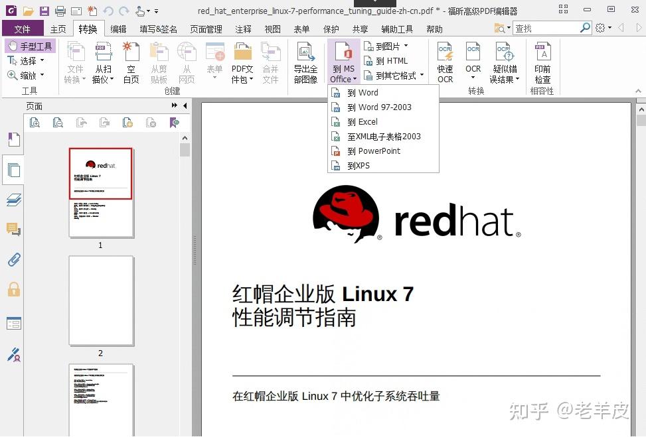Image resolution: width=646 pixels, height=437 pixels.
Task: Run Preflight check (印前检查)
Action: click(x=542, y=63)
